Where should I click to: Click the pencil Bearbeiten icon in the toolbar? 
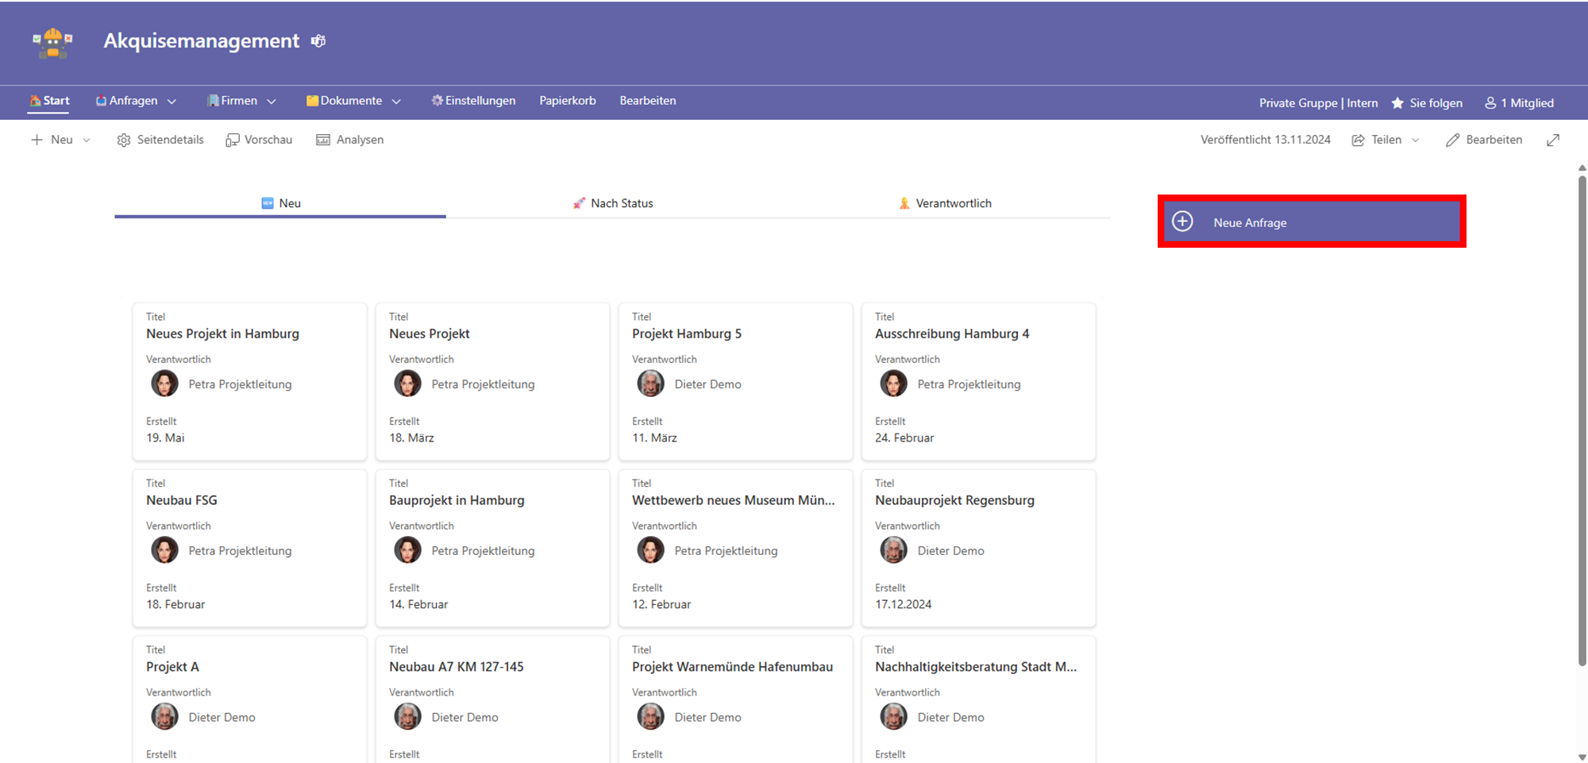tap(1452, 141)
